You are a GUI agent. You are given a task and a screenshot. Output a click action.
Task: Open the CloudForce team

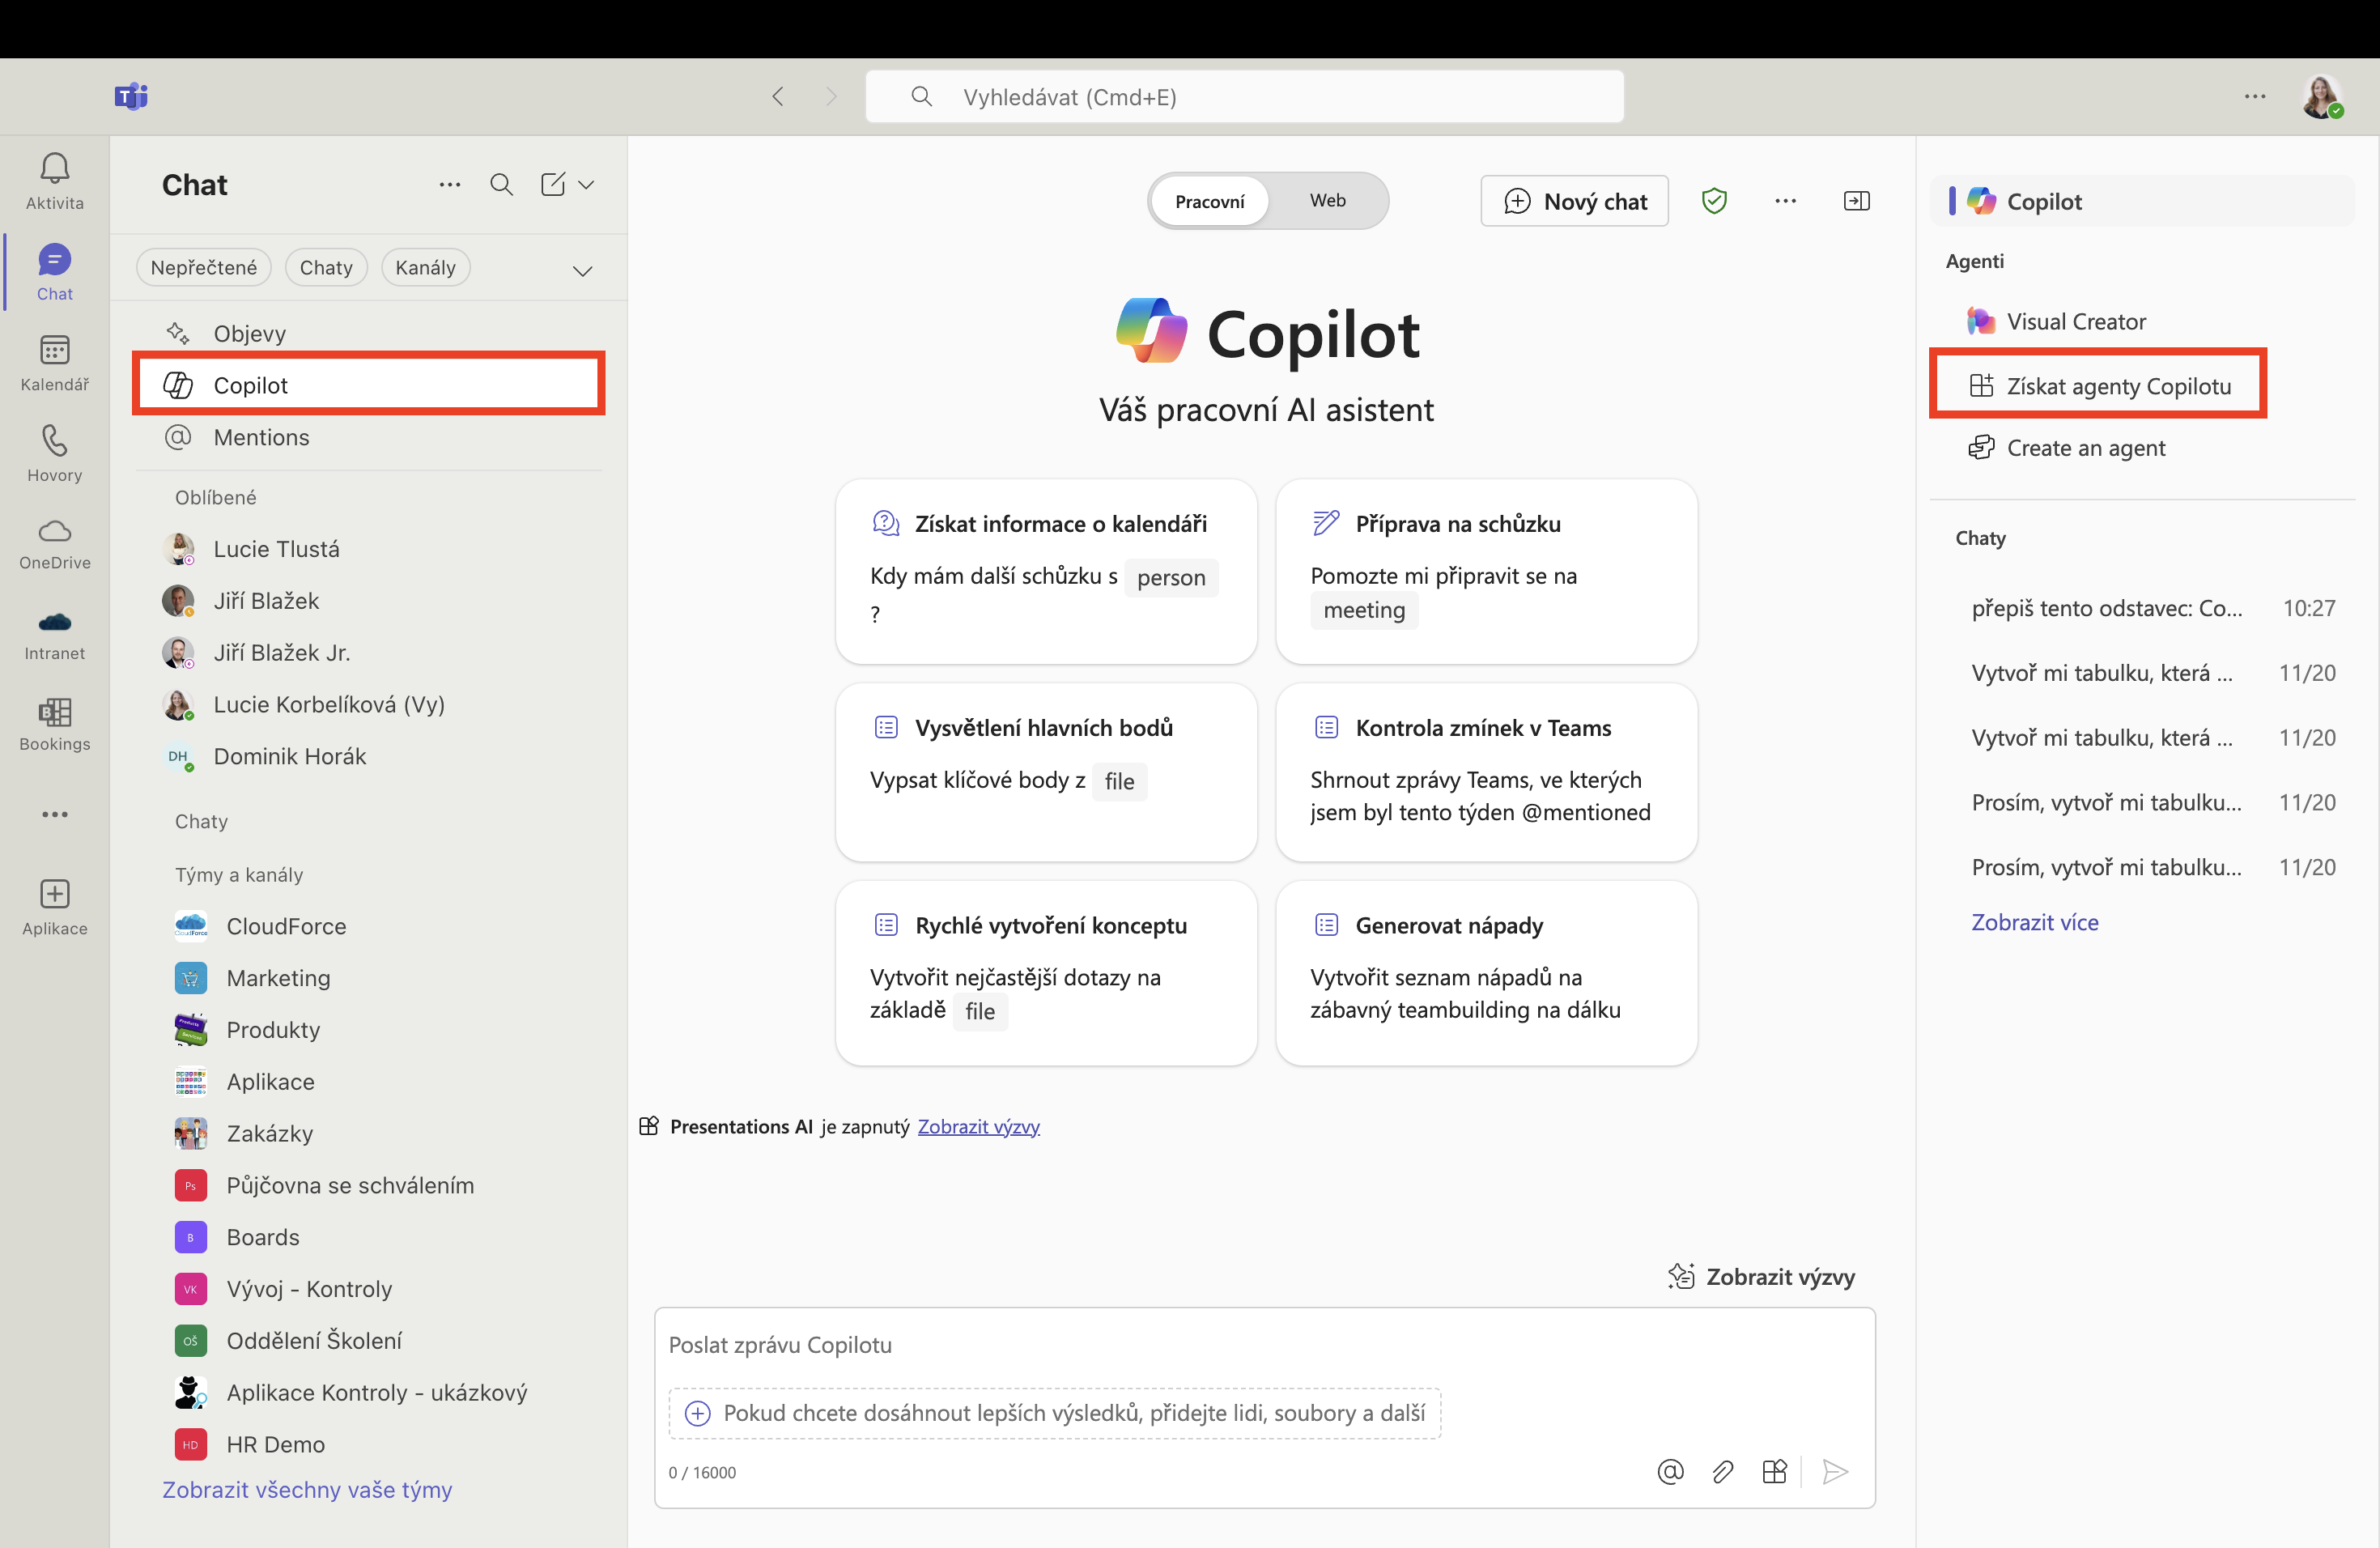coord(368,926)
